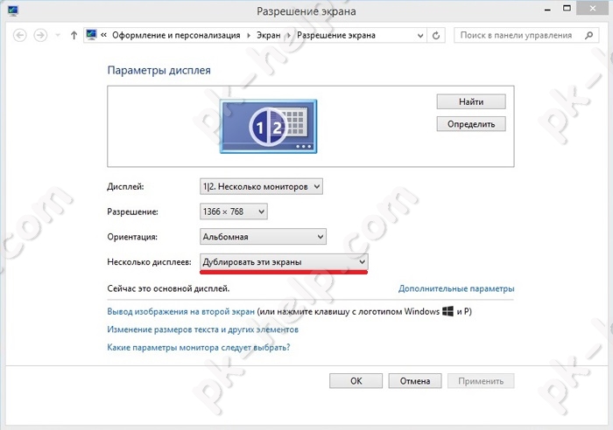Click the window system icon in title bar
The width and height of the screenshot is (613, 430).
(13, 10)
